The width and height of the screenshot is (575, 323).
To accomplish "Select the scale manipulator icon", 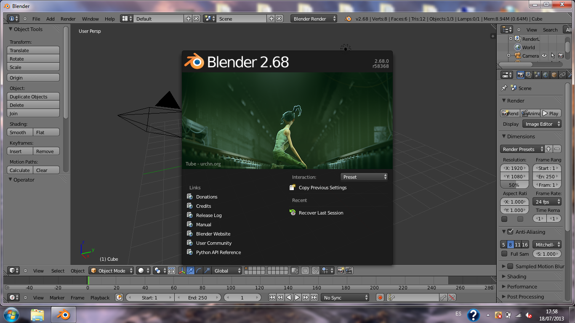I will [x=207, y=271].
